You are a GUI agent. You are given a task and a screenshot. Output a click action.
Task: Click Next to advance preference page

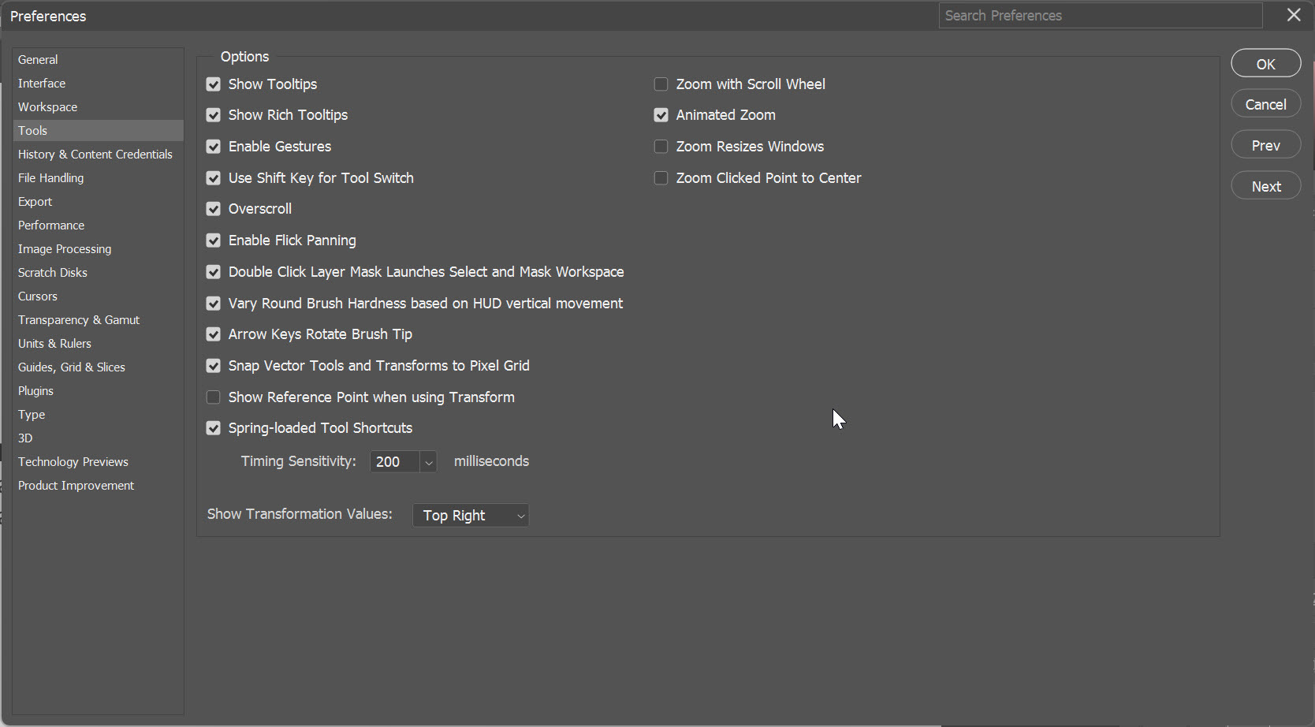1265,186
